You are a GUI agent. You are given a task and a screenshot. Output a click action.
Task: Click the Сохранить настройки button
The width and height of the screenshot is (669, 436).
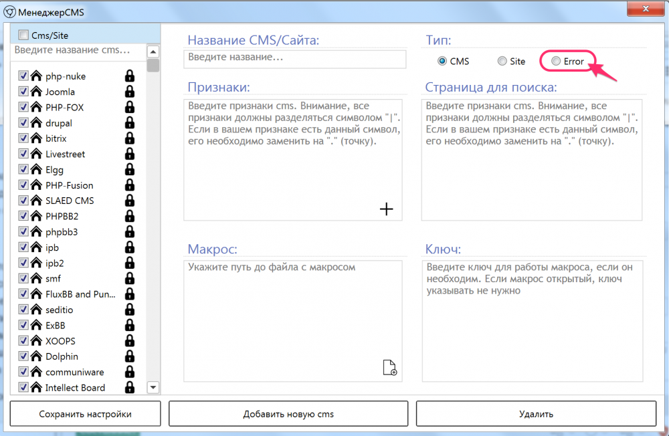click(86, 413)
